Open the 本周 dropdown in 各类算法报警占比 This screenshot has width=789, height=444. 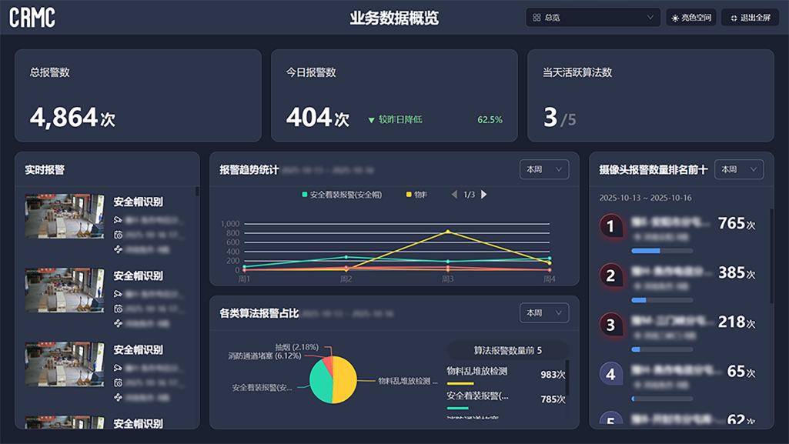coord(543,312)
